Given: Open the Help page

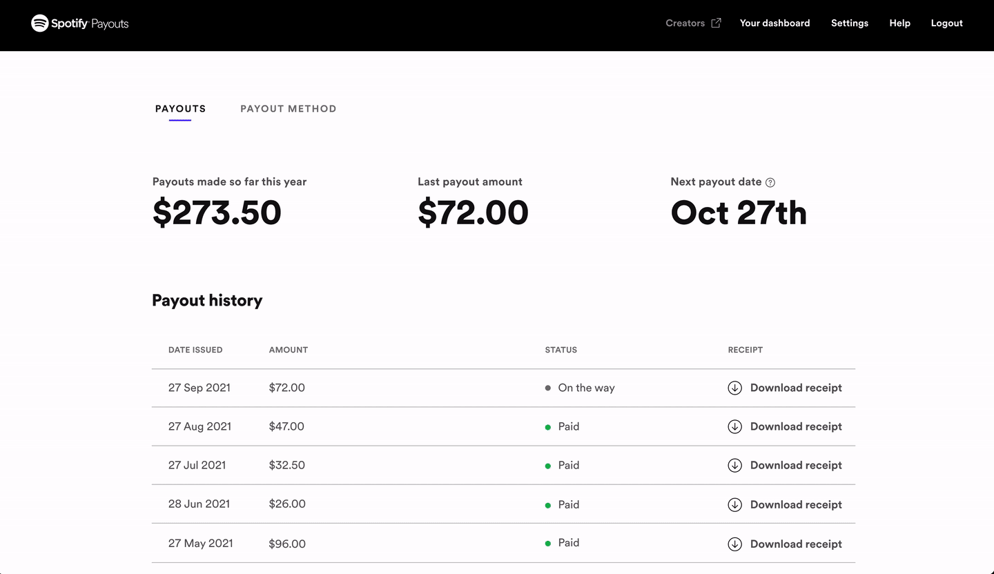Looking at the screenshot, I should coord(899,23).
